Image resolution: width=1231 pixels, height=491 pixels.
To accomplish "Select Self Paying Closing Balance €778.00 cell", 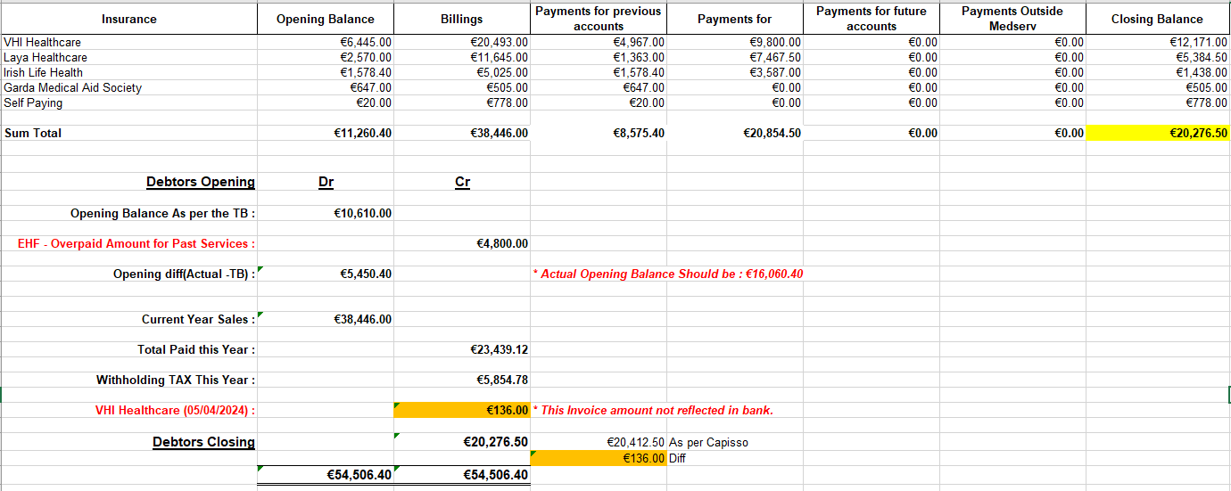I will (x=1157, y=102).
